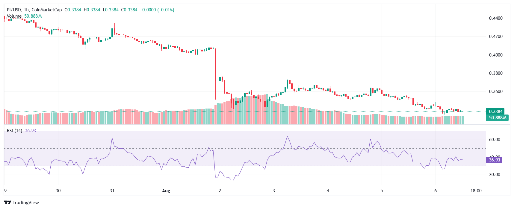
Task: Click the 0.3800 price axis label
Action: pos(496,73)
